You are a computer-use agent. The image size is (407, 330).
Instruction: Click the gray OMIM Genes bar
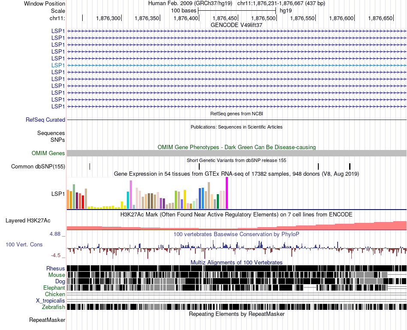236,153
